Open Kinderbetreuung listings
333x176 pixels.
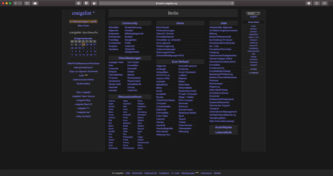click(x=133, y=27)
